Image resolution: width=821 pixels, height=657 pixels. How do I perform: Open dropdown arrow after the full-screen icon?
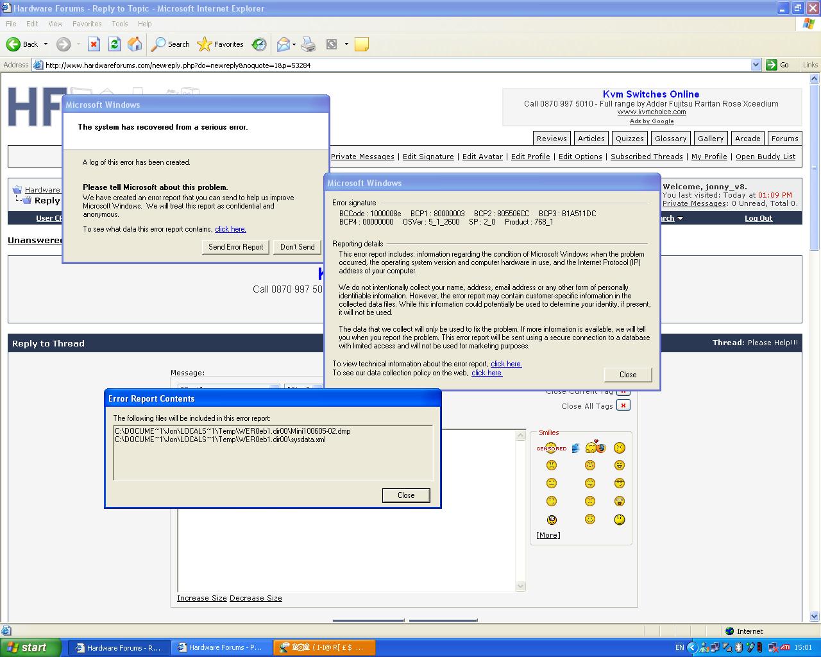click(x=346, y=44)
